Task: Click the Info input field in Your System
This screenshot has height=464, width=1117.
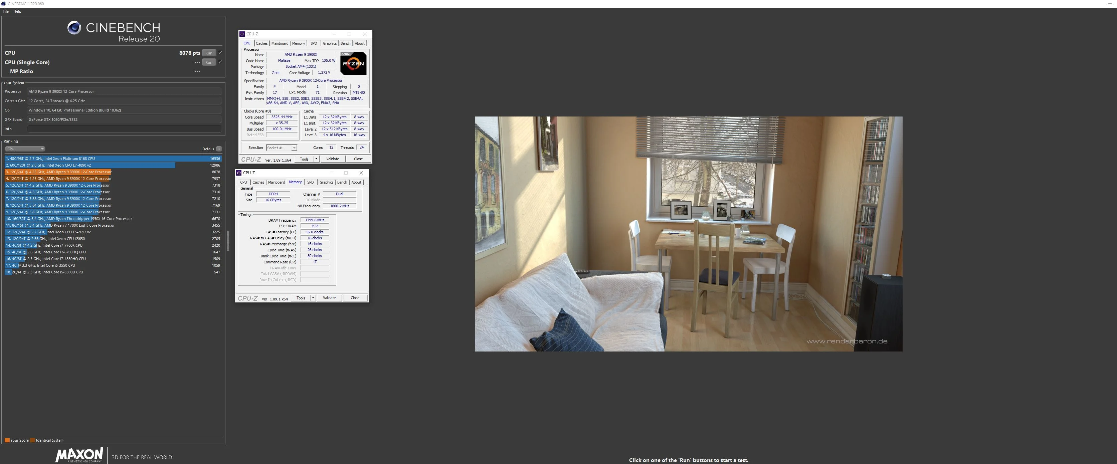Action: coord(125,129)
